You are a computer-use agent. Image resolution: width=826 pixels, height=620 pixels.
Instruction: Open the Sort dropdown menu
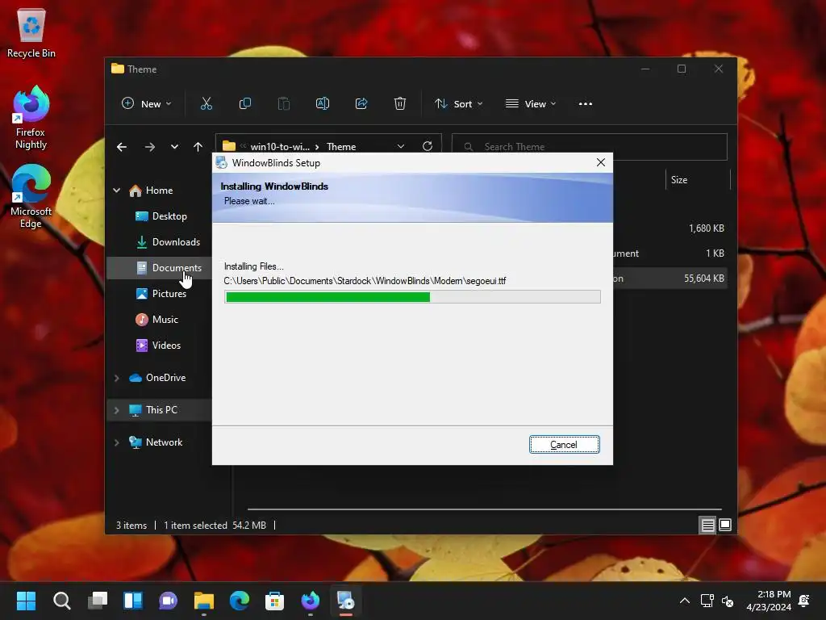click(458, 104)
